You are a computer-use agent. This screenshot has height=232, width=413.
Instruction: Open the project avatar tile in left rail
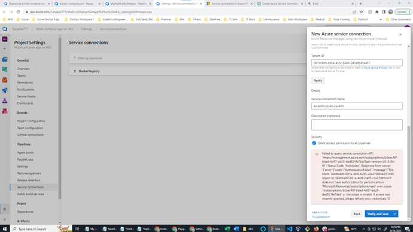[5, 39]
